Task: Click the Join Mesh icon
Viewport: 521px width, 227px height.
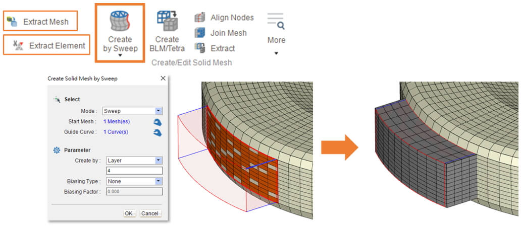Action: tap(200, 33)
